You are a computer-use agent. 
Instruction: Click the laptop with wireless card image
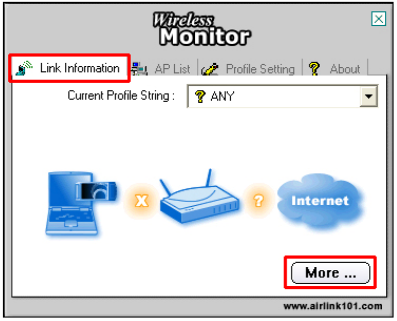(x=81, y=203)
